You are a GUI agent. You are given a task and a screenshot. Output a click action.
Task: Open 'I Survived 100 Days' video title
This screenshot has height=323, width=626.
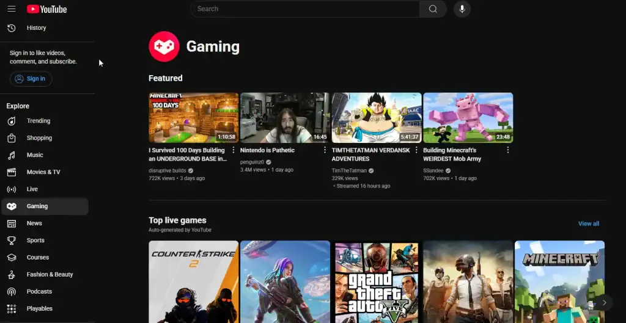[x=188, y=154]
